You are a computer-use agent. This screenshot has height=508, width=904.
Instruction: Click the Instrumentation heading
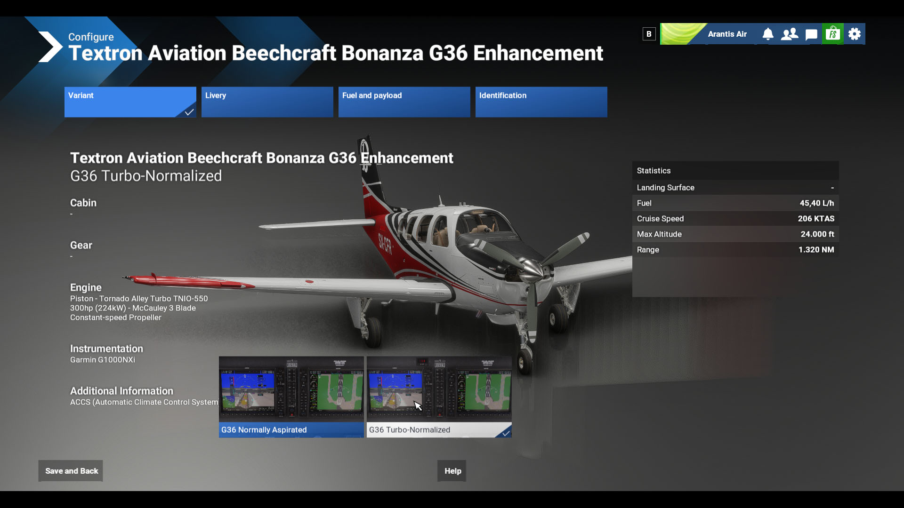[x=106, y=349]
